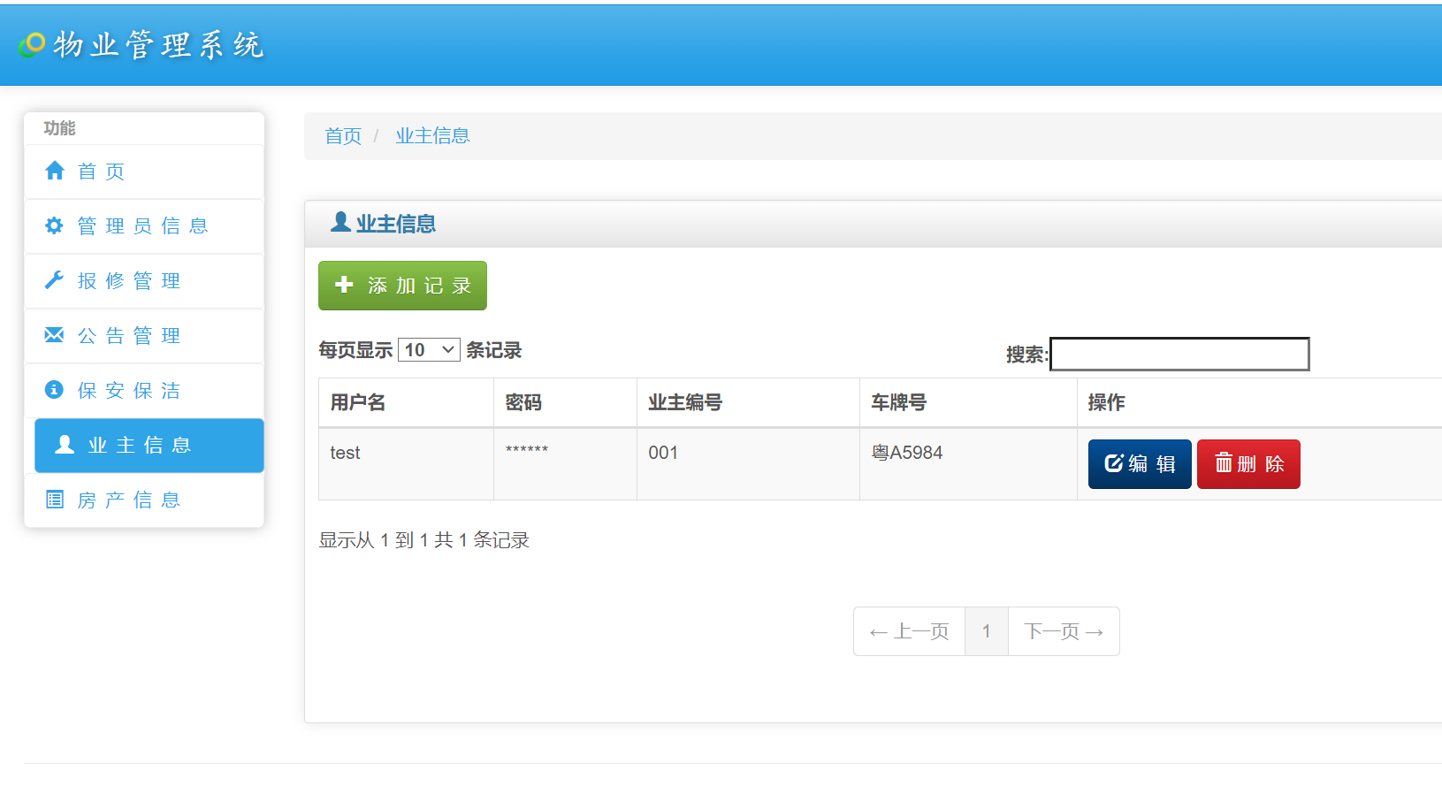Open 保安保洁 menu item
Image resolution: width=1442 pixels, height=794 pixels.
pos(144,391)
